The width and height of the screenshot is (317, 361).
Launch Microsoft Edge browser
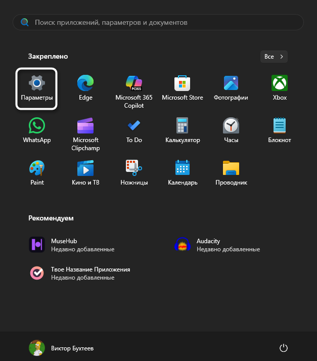(85, 88)
